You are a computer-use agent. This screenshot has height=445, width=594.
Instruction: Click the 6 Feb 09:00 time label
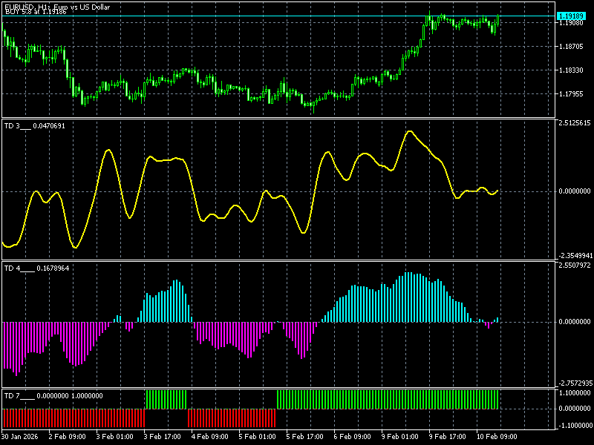(x=353, y=437)
